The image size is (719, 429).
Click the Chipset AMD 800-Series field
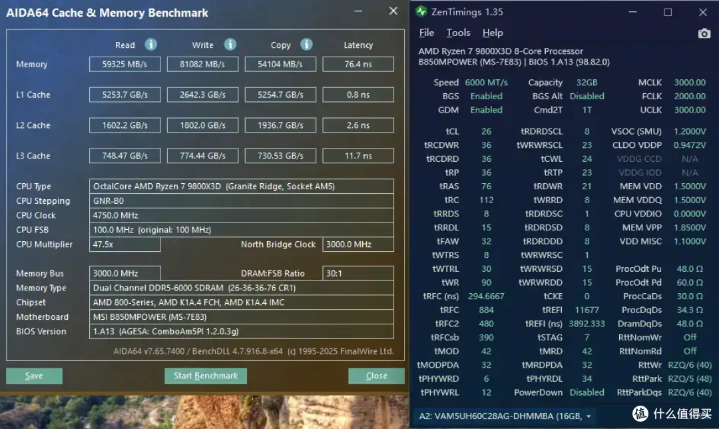241,302
